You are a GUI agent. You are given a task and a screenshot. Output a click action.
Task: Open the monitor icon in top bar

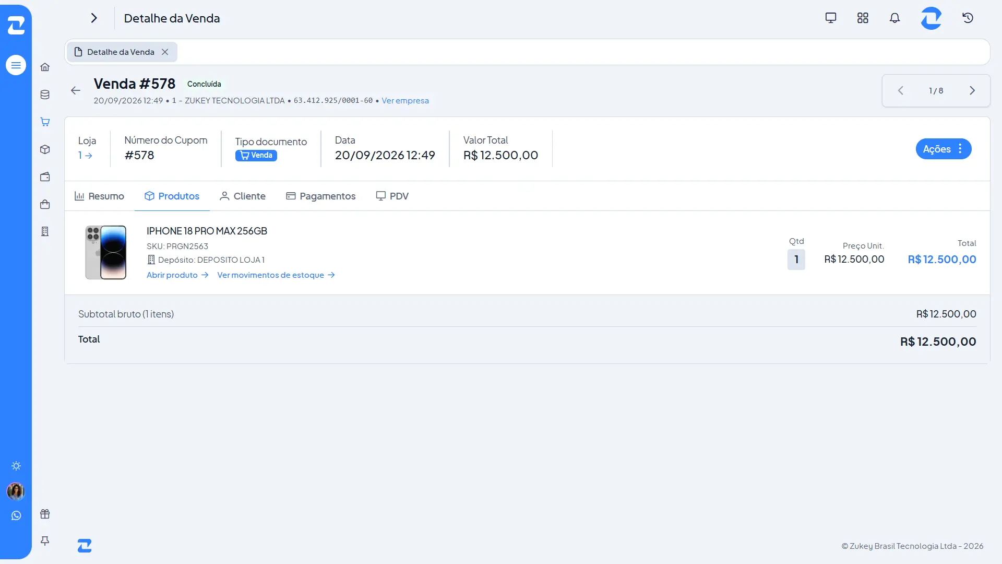pyautogui.click(x=831, y=18)
